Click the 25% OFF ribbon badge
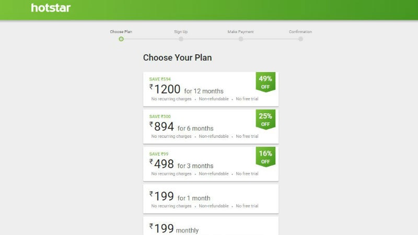This screenshot has width=418, height=235. click(265, 120)
